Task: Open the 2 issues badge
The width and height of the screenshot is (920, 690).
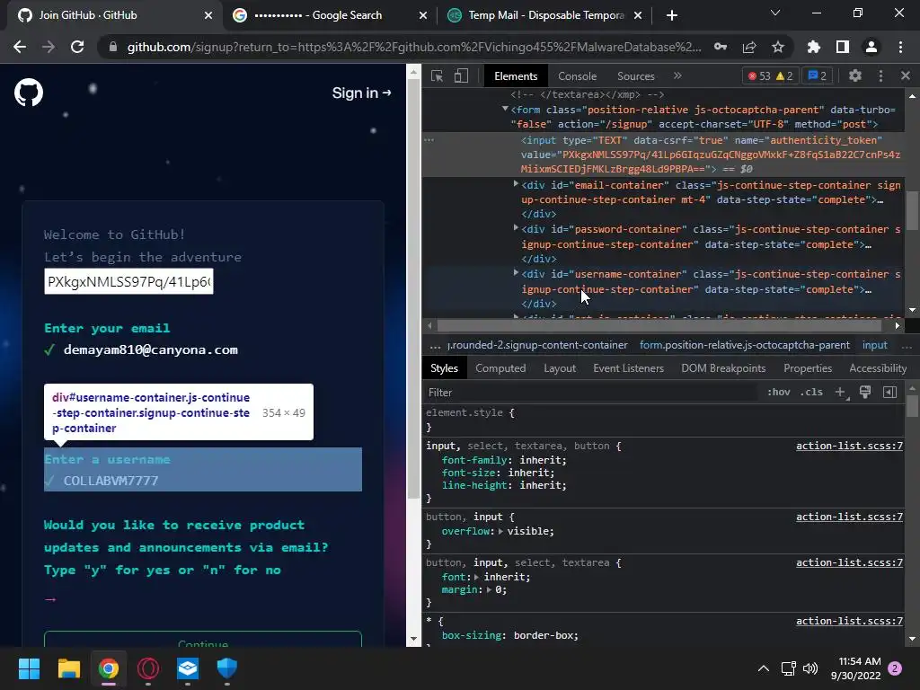Action: (818, 75)
